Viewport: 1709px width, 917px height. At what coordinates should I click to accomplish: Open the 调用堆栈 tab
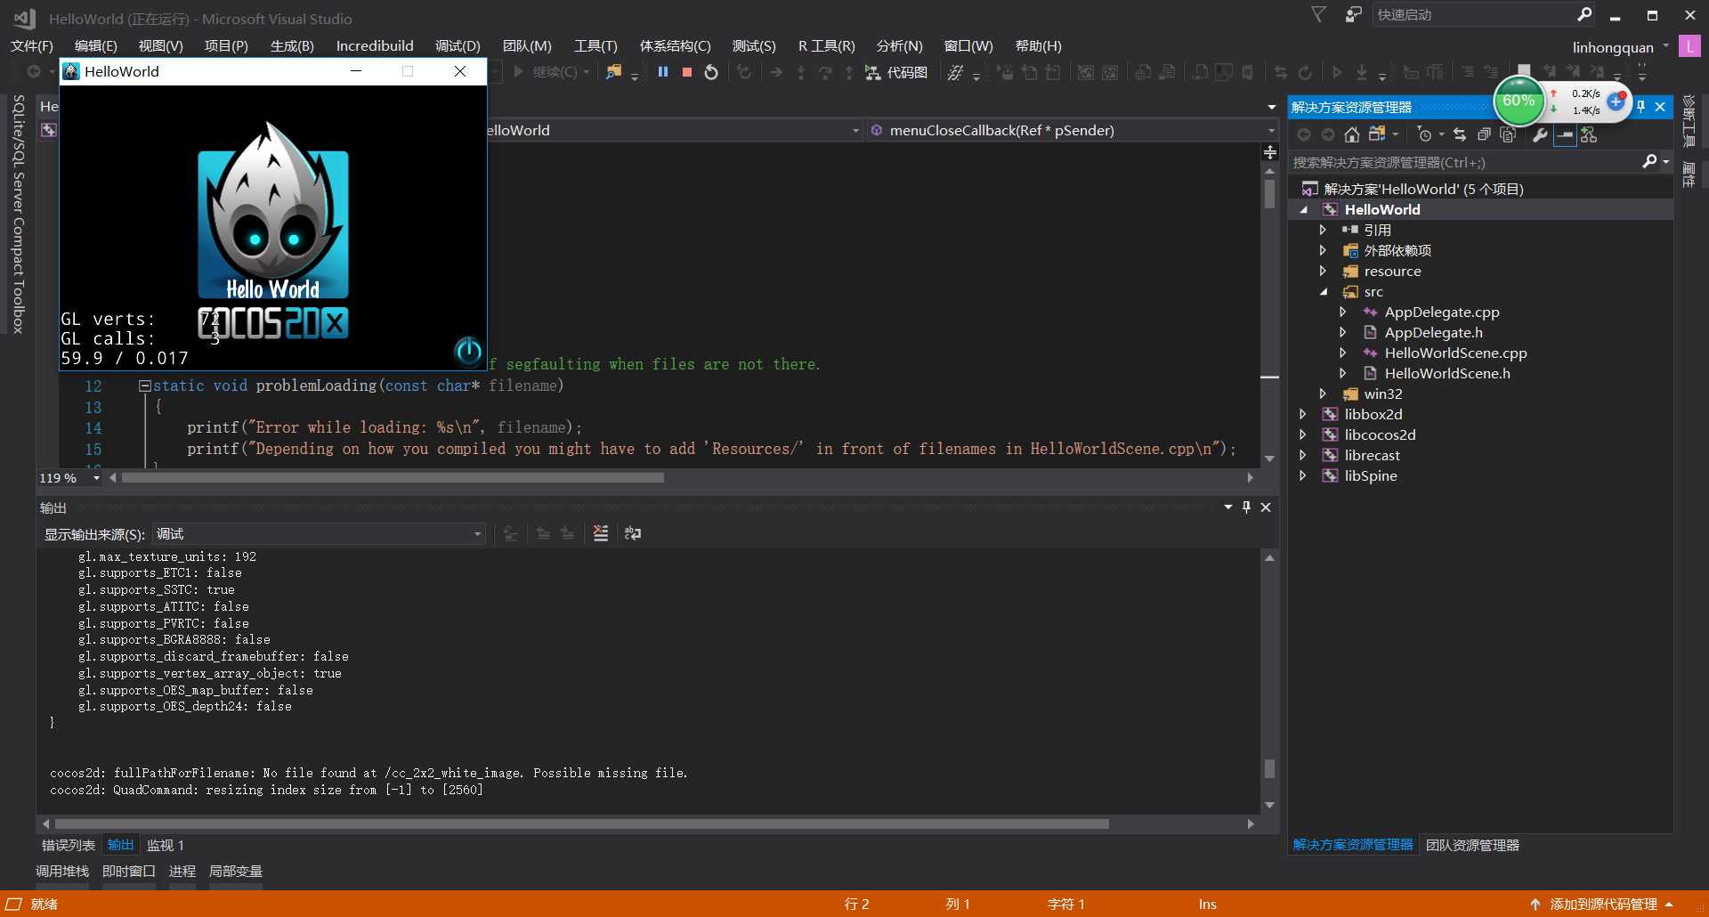click(62, 871)
